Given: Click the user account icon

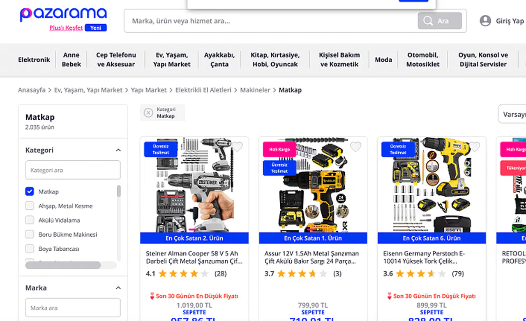Looking at the screenshot, I should [x=485, y=21].
